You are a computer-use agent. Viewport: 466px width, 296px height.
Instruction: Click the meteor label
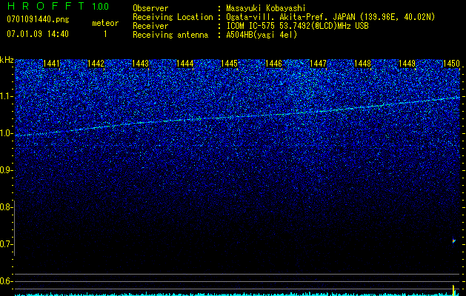coord(105,23)
